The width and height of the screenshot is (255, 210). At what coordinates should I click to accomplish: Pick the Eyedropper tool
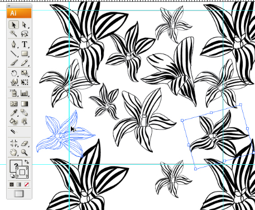tap(14, 112)
